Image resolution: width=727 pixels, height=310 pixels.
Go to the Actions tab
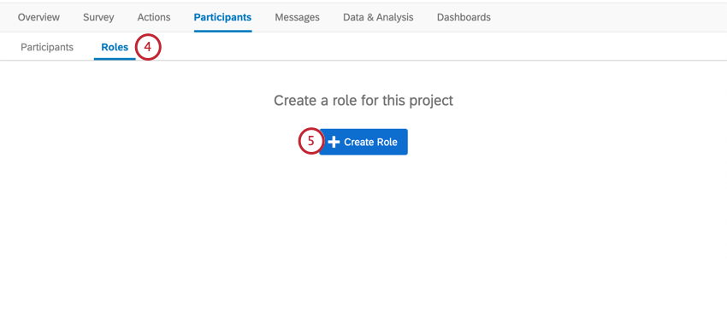pos(154,18)
